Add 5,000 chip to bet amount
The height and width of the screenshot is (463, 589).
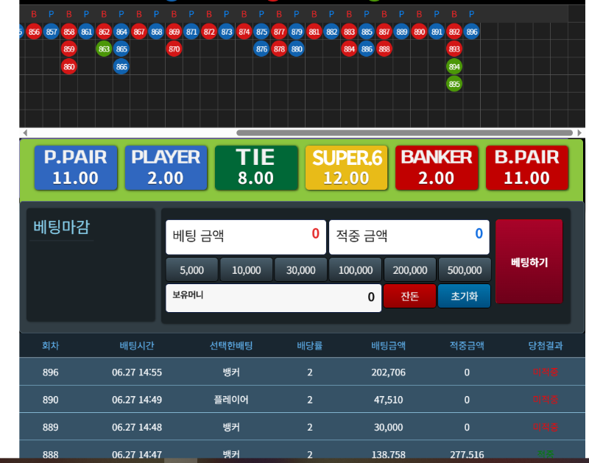[191, 270]
